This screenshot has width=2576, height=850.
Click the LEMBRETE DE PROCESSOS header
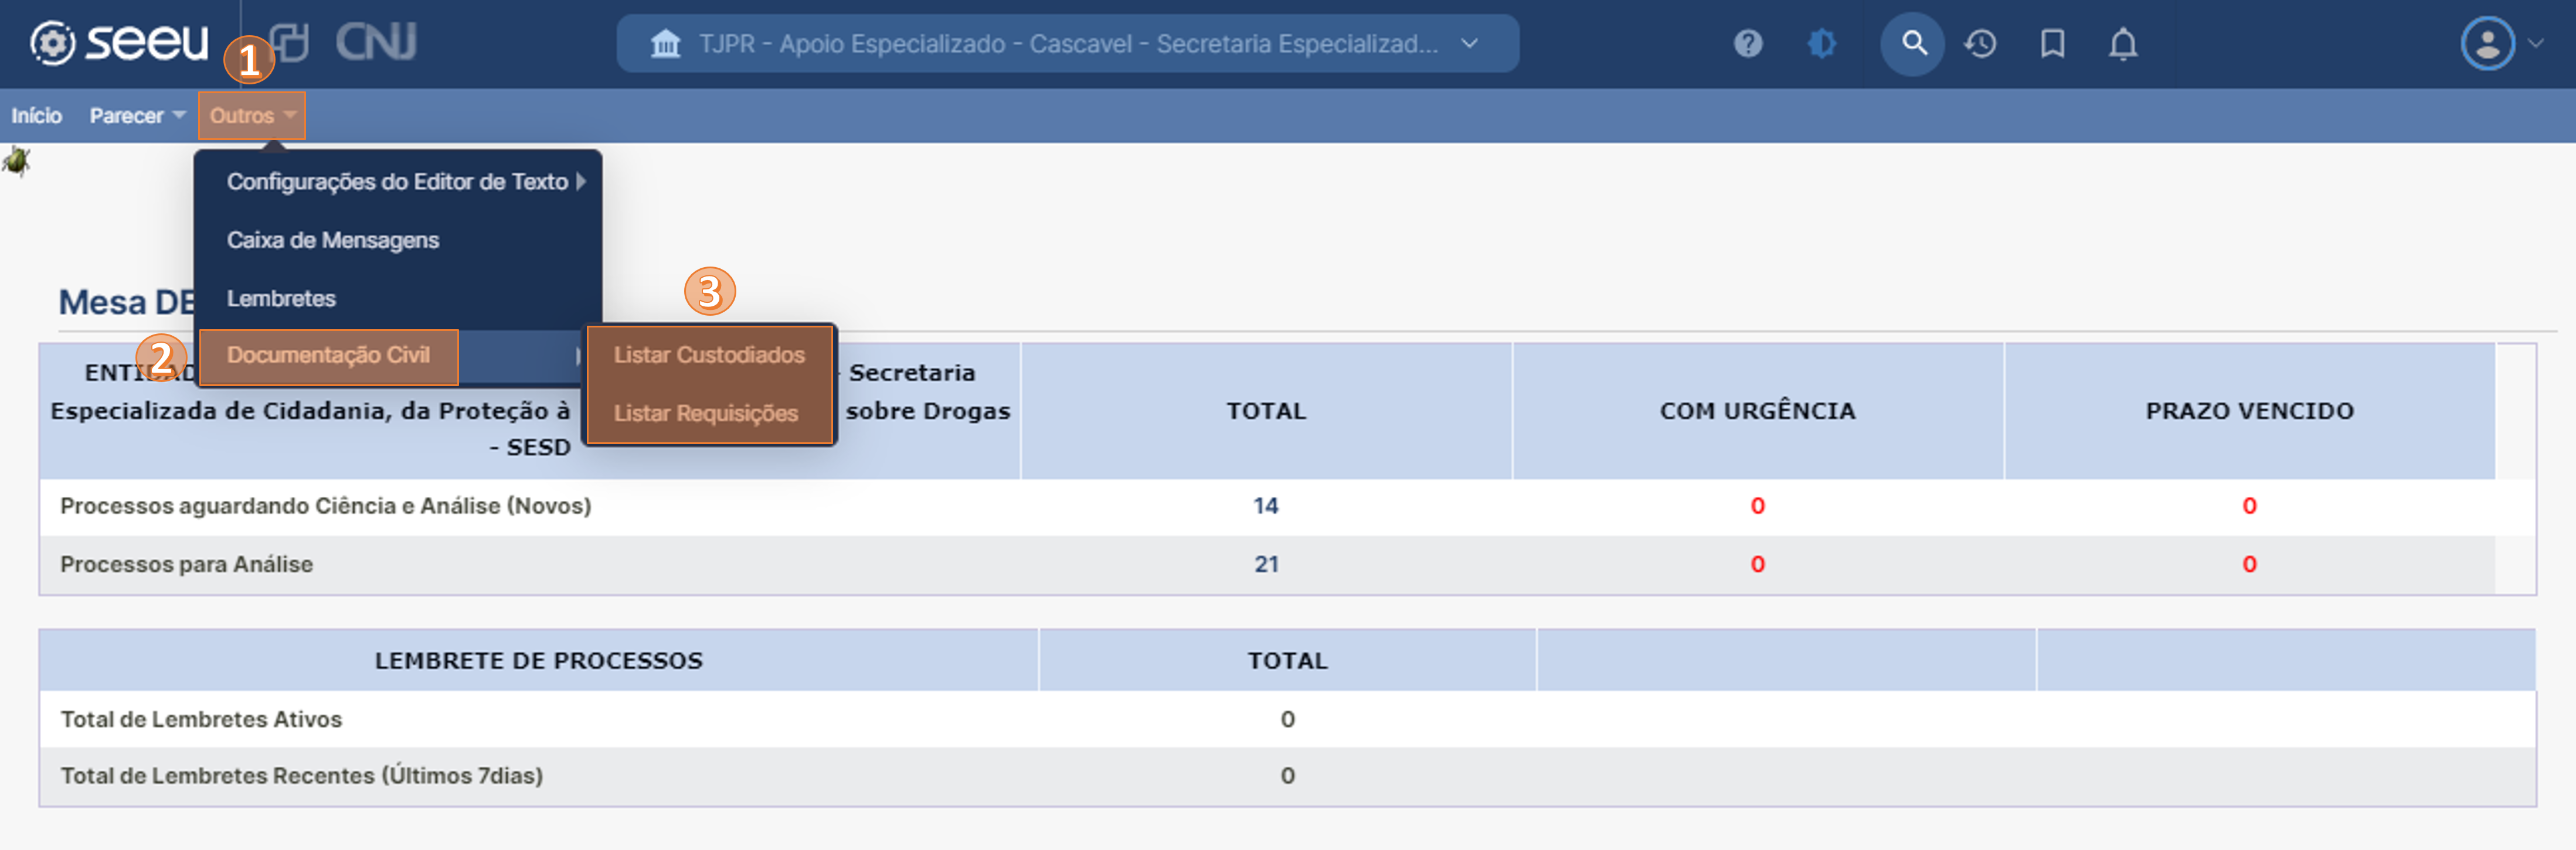[539, 661]
